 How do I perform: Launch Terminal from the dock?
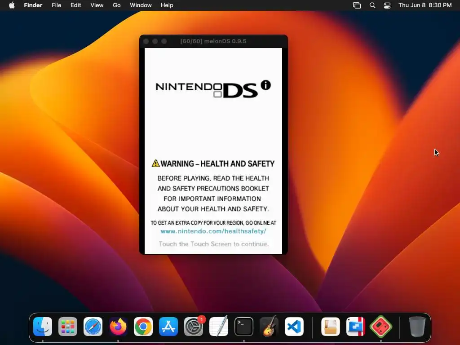(244, 326)
